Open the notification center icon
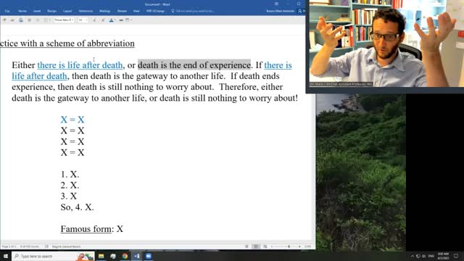This screenshot has width=464, height=261. [x=456, y=256]
